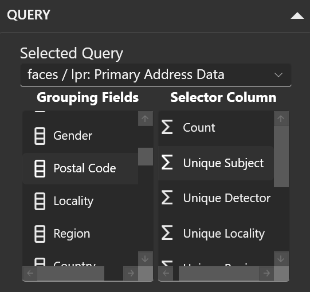Click the Grouping Fields scroll-up arrow
The height and width of the screenshot is (292, 310).
pyautogui.click(x=146, y=119)
